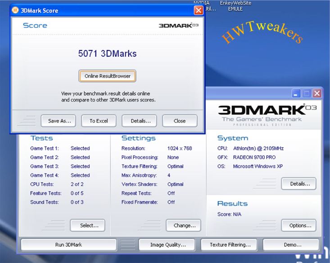Start the benchmark with Run 3DMark
This screenshot has height=263, width=330.
tap(68, 245)
